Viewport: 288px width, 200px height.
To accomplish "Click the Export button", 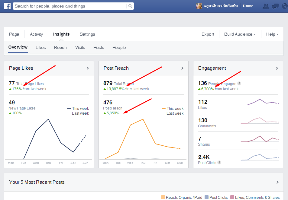I will click(x=208, y=34).
